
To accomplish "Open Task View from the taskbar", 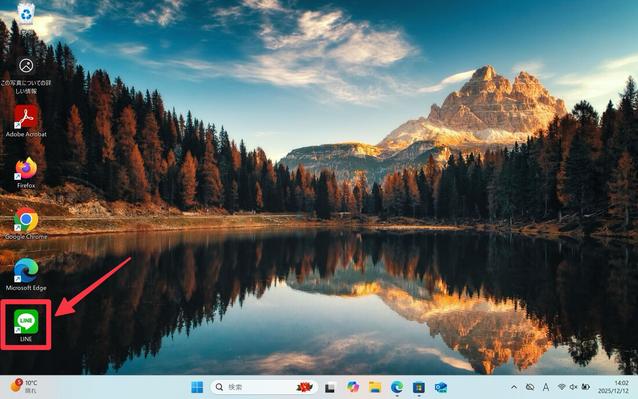I will [x=331, y=387].
